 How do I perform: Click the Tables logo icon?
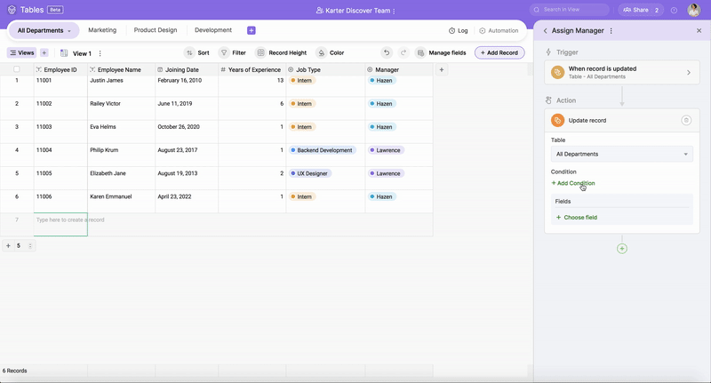coord(12,10)
